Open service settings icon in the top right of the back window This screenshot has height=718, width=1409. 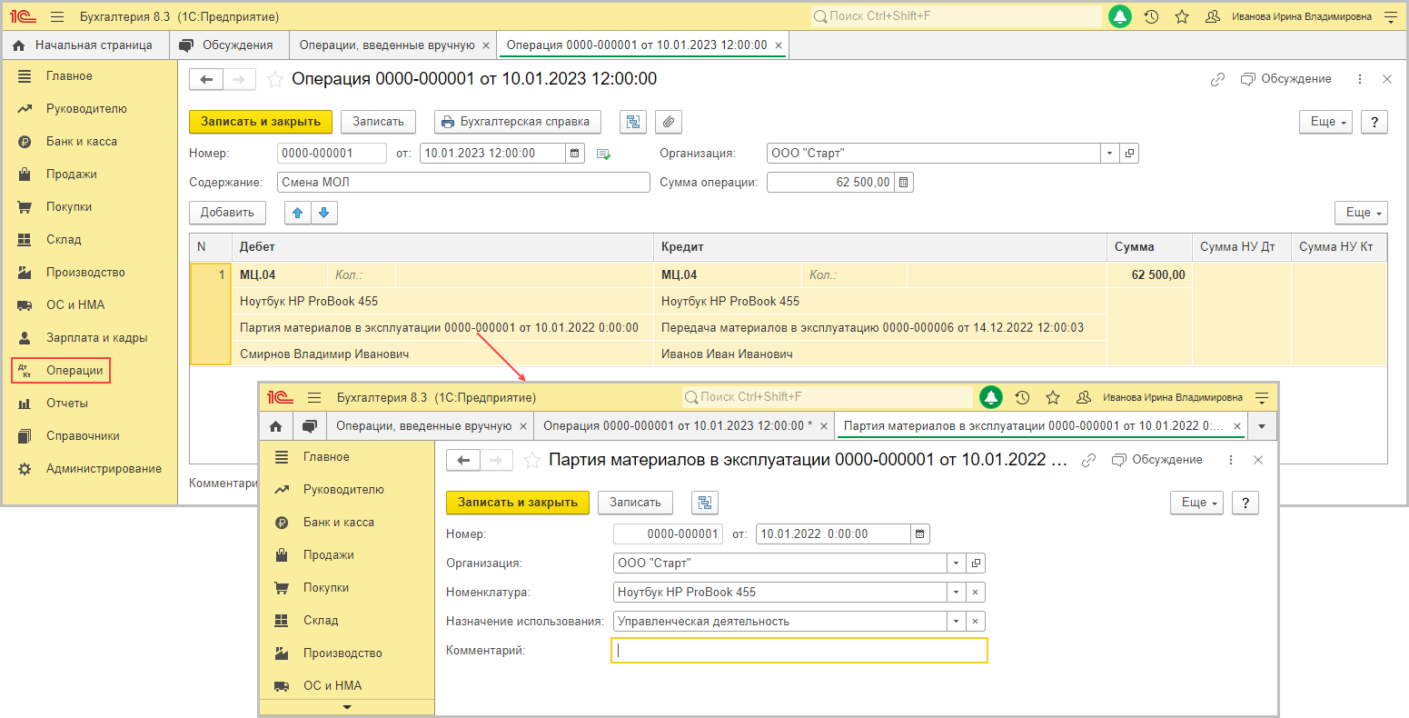coord(1391,16)
